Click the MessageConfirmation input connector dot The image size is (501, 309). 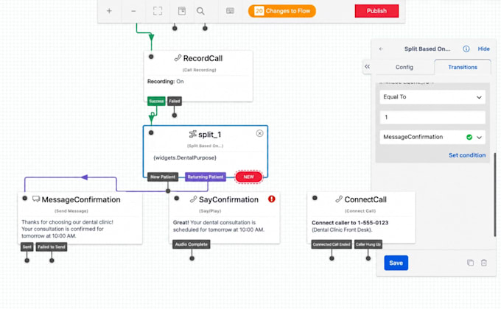pyautogui.click(x=24, y=198)
